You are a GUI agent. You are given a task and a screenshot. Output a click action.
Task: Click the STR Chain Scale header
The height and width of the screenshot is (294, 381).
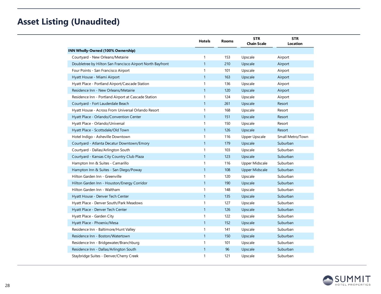(x=256, y=41)
